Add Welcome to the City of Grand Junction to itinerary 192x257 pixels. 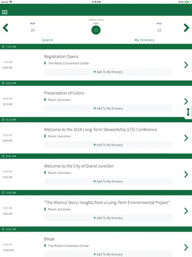coord(108,181)
